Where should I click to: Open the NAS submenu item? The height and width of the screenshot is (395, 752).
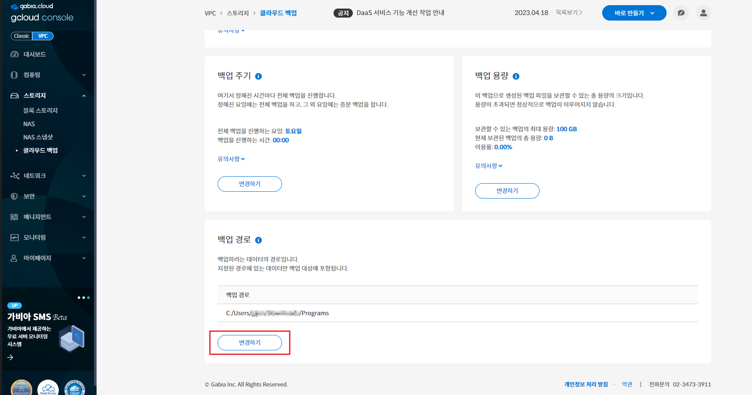point(29,124)
